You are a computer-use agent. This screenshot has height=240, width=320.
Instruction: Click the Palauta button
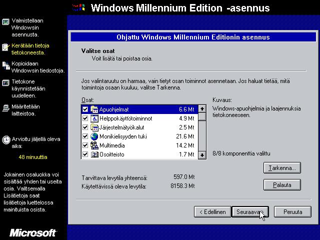[282, 185]
